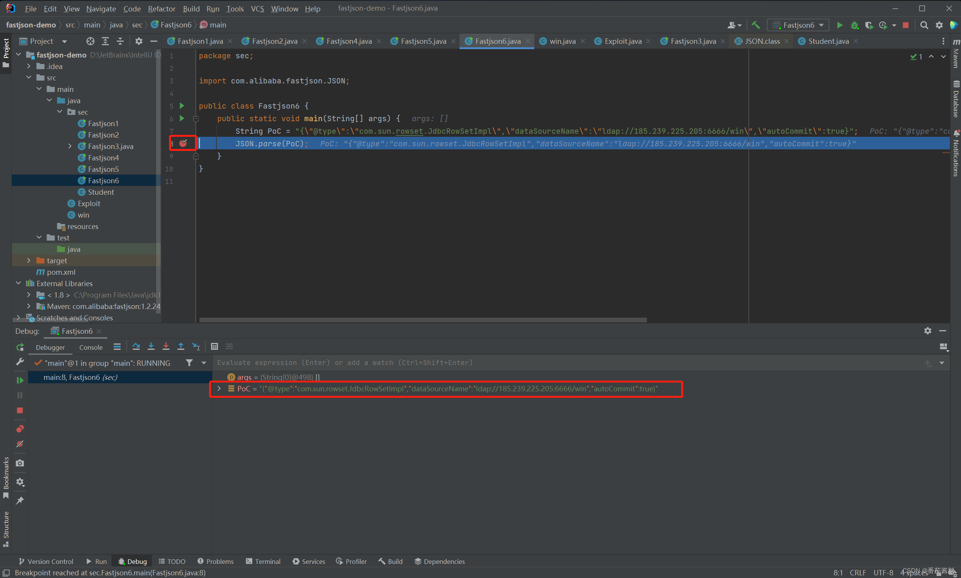This screenshot has width=961, height=578.
Task: Collapse all in Project panel
Action: tap(120, 41)
